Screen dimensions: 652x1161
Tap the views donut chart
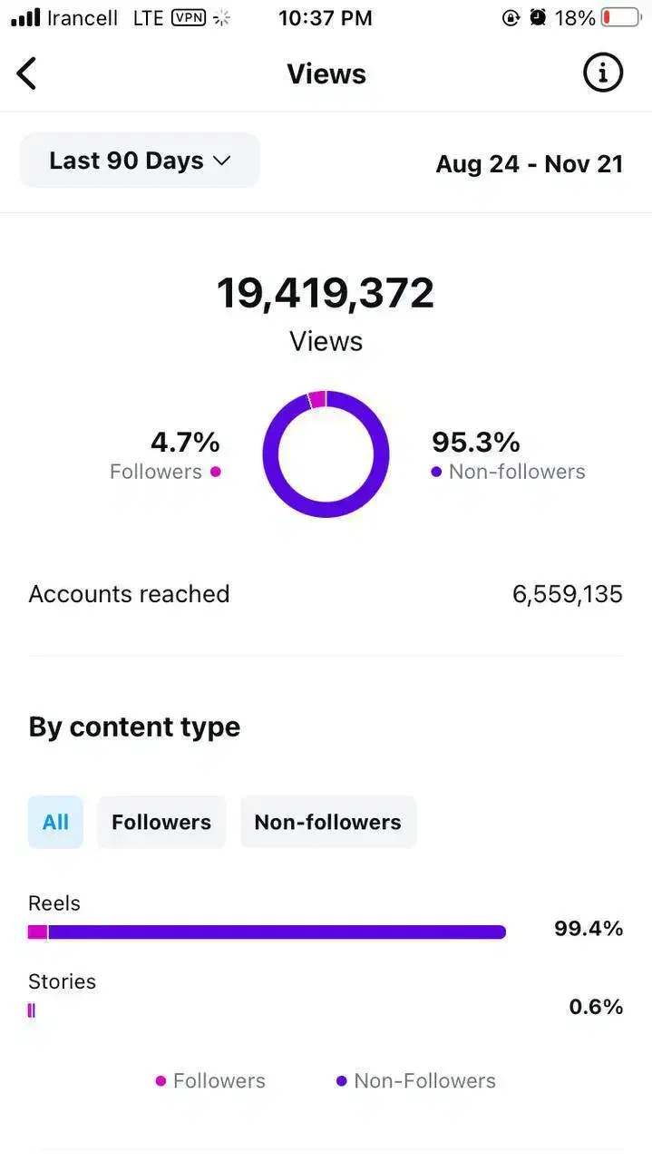[326, 454]
